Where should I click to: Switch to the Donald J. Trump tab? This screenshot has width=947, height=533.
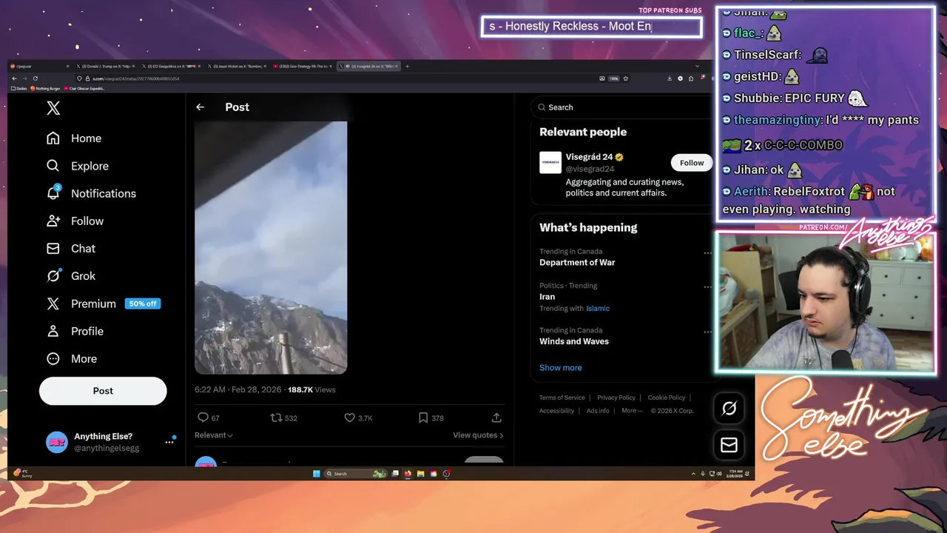(104, 66)
